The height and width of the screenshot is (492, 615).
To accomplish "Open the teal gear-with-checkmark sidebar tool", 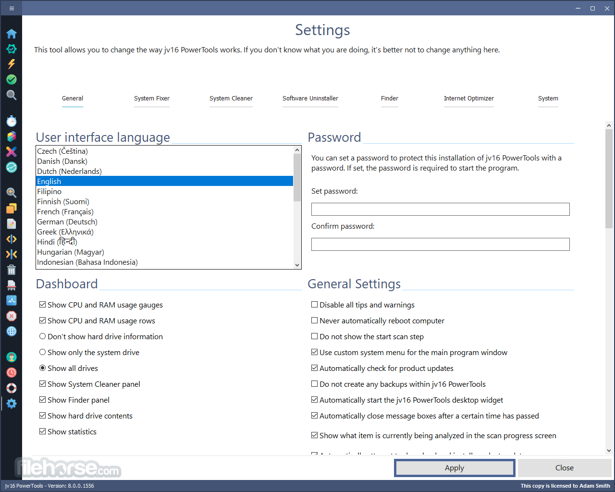I will tap(12, 49).
